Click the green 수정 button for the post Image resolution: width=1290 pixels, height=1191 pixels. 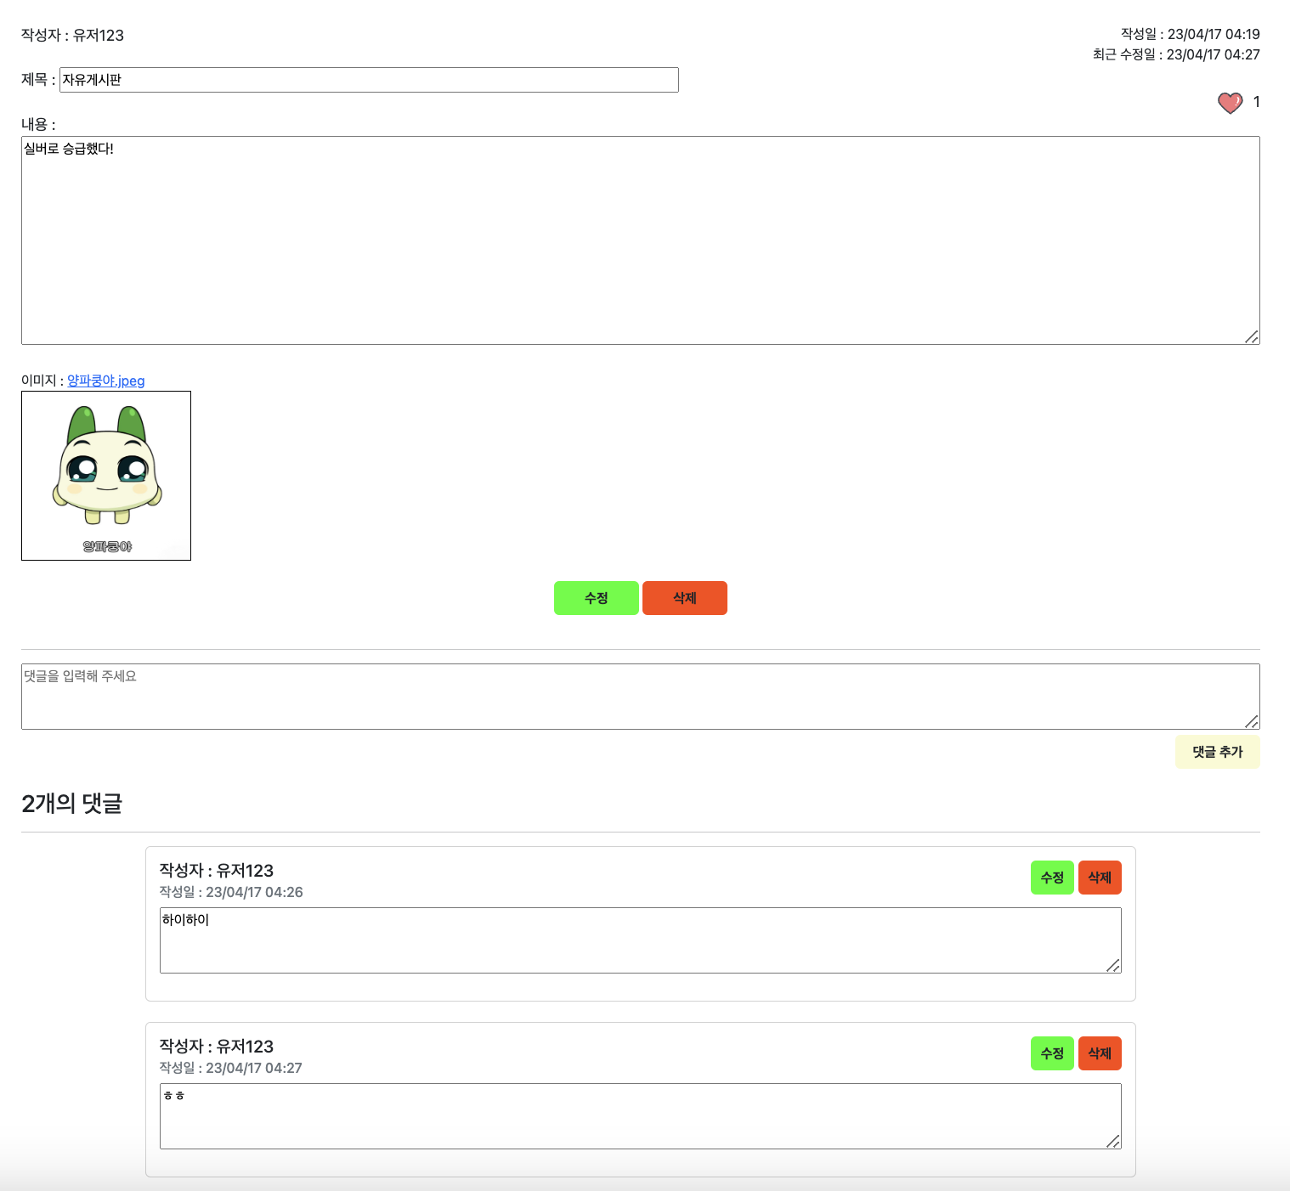(597, 598)
